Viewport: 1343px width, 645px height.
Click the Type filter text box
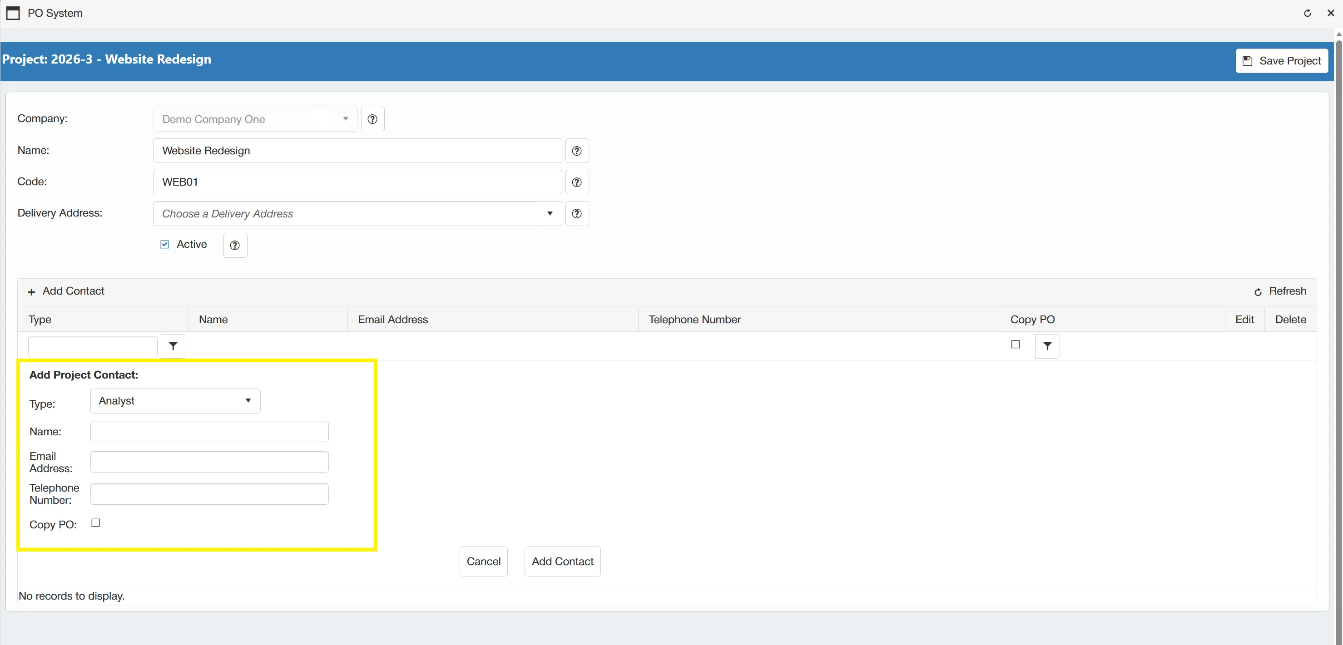pos(93,346)
